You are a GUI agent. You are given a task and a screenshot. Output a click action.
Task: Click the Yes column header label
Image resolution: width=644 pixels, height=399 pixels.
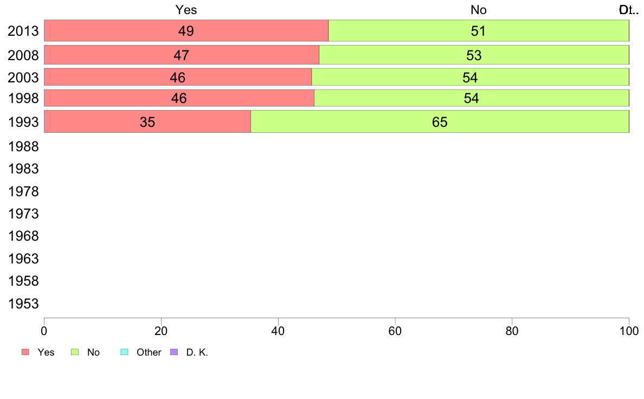(x=186, y=10)
